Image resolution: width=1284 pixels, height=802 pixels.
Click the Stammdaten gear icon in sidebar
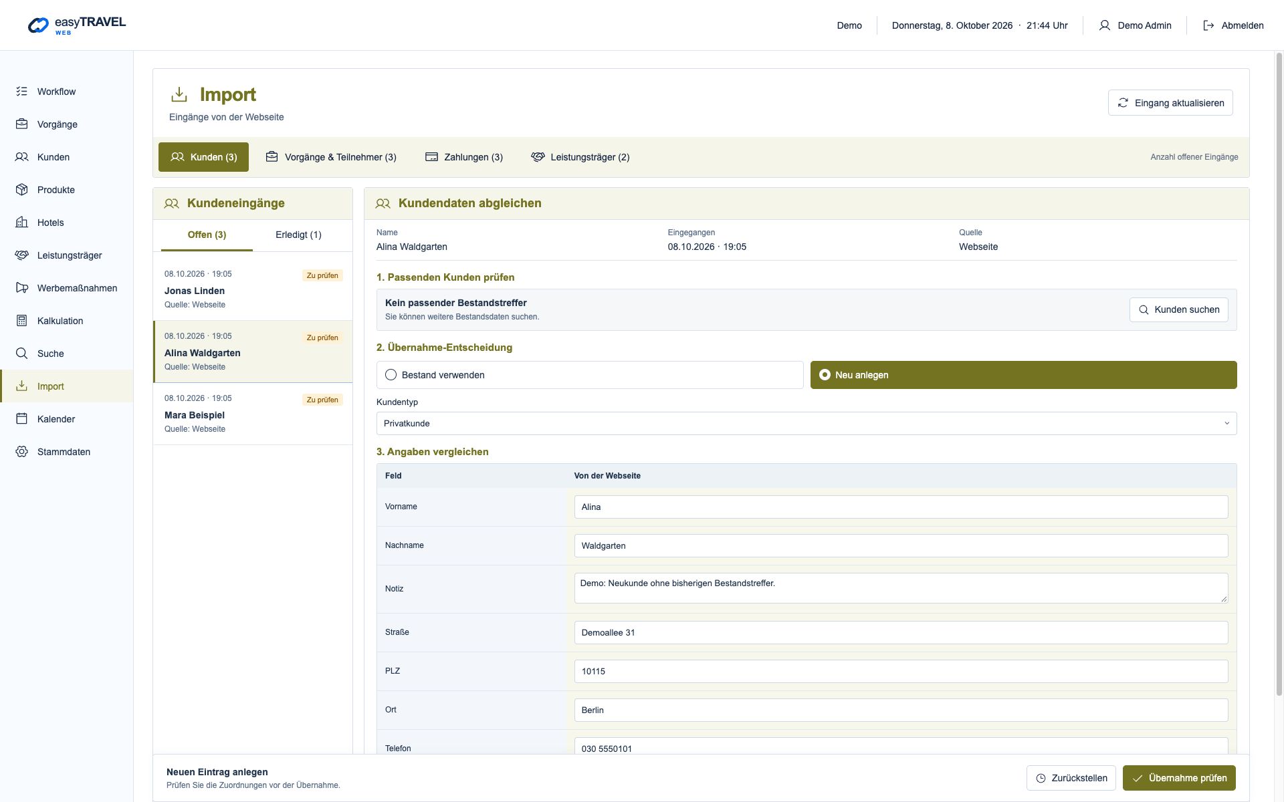click(x=22, y=452)
